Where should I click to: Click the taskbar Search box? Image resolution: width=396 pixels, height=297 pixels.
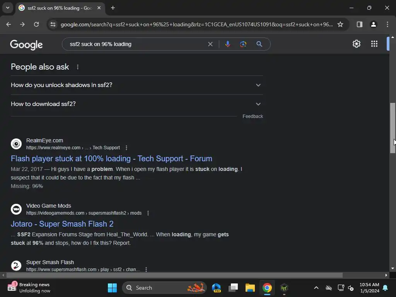click(x=164, y=288)
